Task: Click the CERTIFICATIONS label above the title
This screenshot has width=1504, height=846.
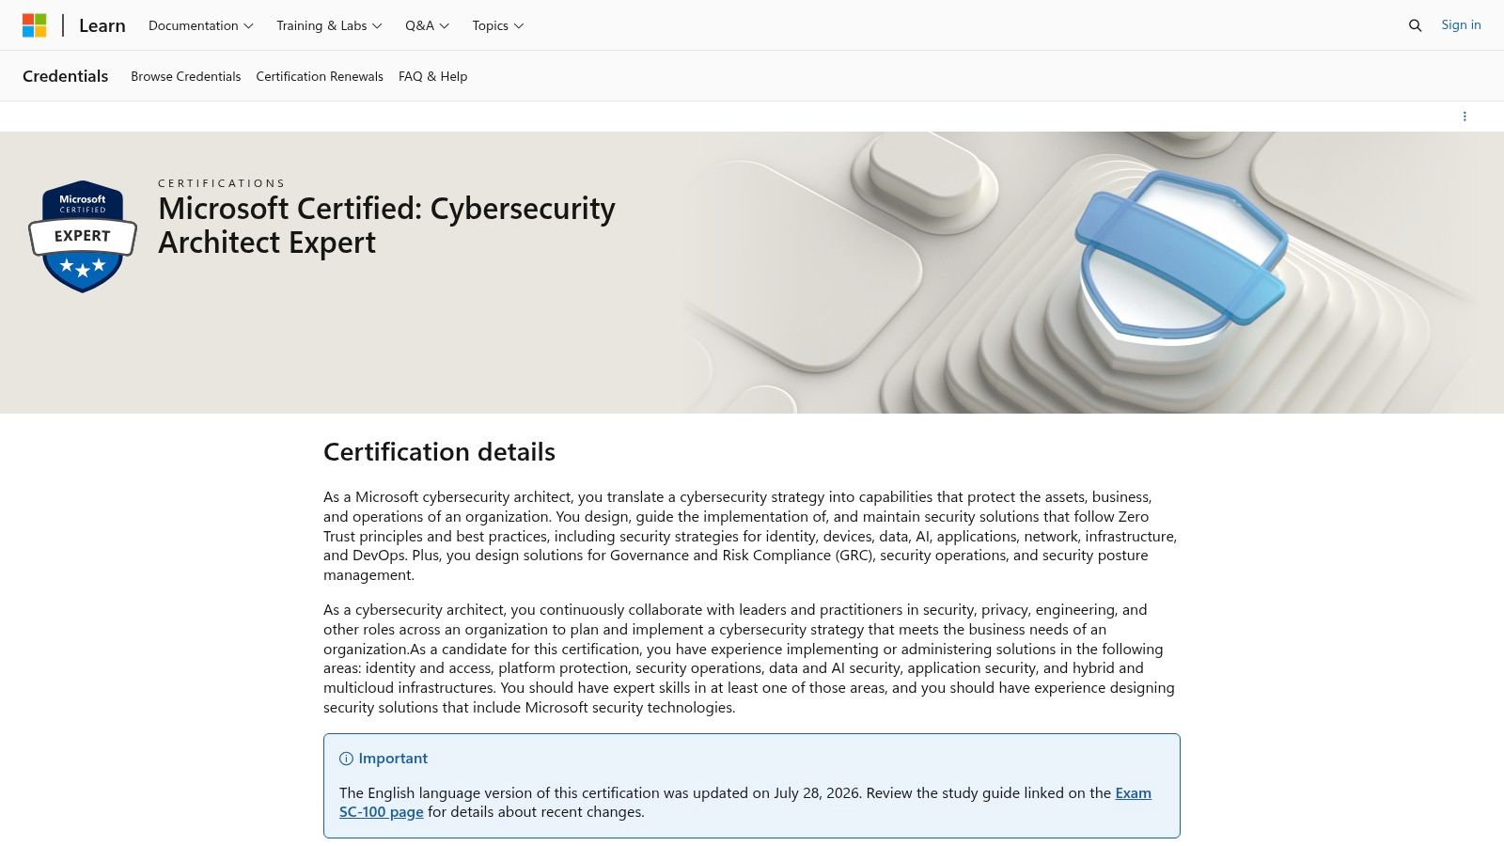Action: coord(221,183)
